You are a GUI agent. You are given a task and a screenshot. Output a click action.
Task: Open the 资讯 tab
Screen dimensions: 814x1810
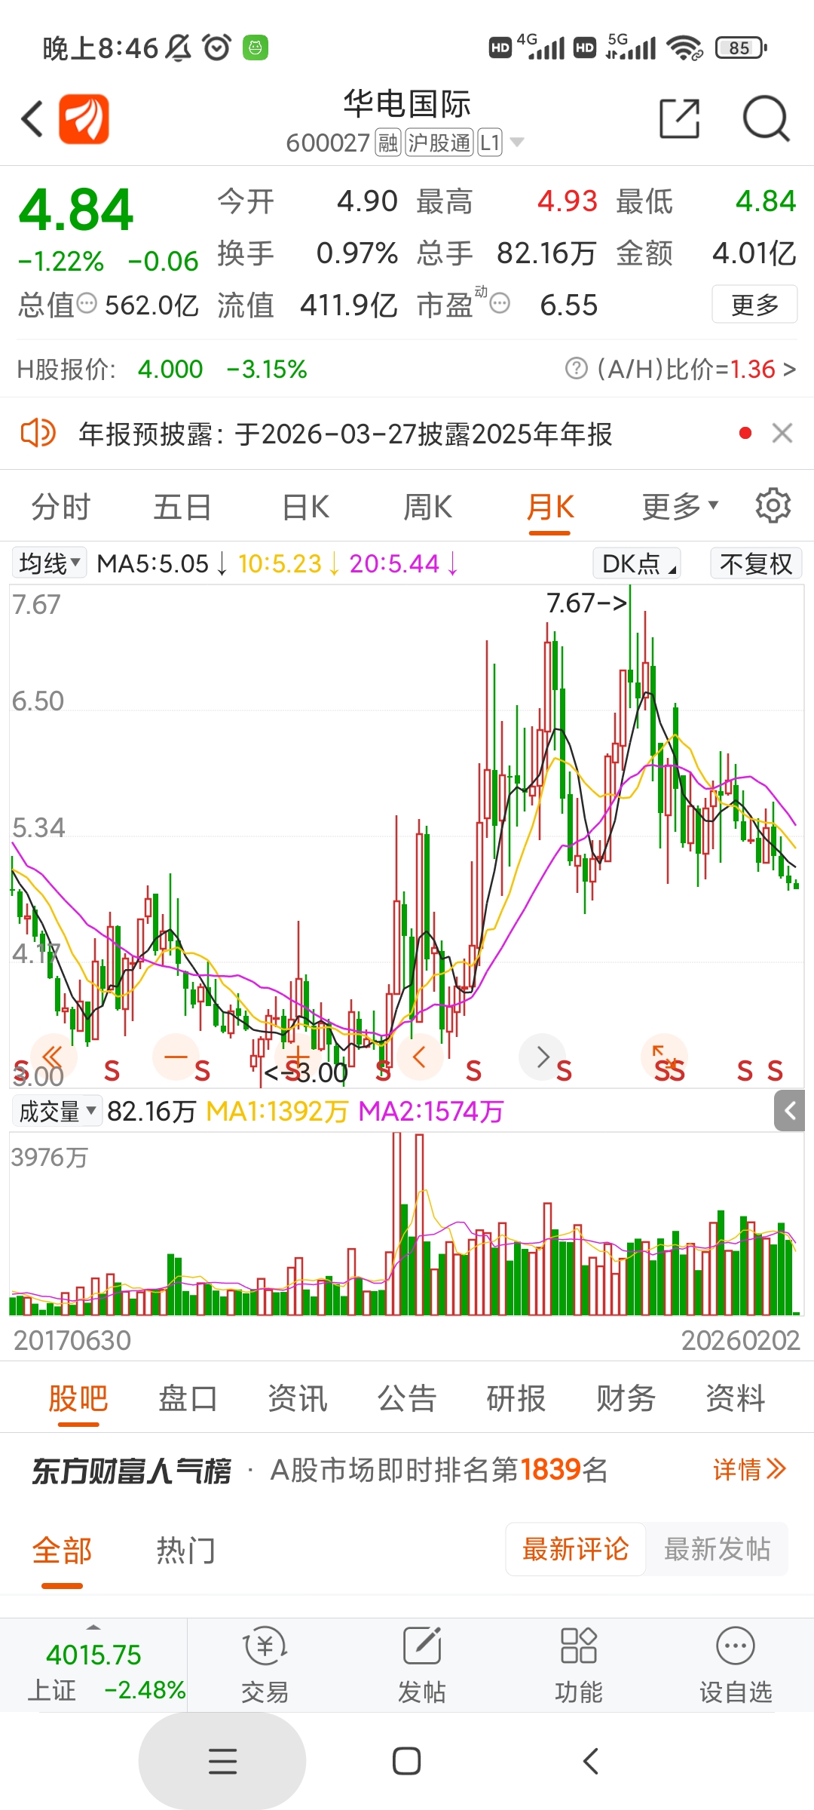click(298, 1398)
